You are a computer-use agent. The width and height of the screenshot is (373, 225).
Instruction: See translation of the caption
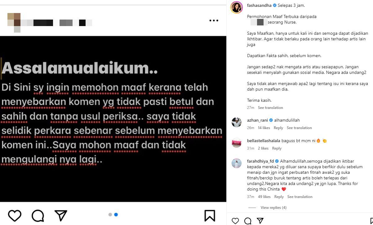270,108
